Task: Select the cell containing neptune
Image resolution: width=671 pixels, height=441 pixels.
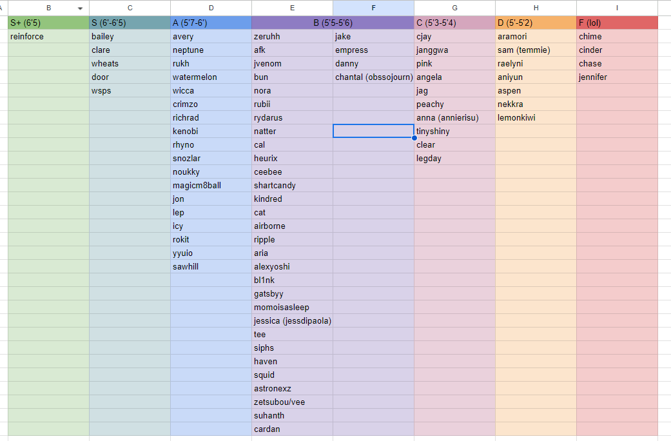Action: coord(211,50)
